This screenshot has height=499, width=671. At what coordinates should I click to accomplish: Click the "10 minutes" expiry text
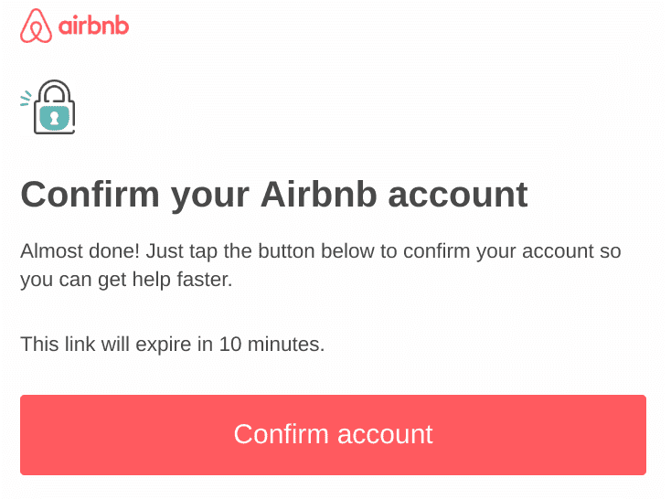coord(272,344)
